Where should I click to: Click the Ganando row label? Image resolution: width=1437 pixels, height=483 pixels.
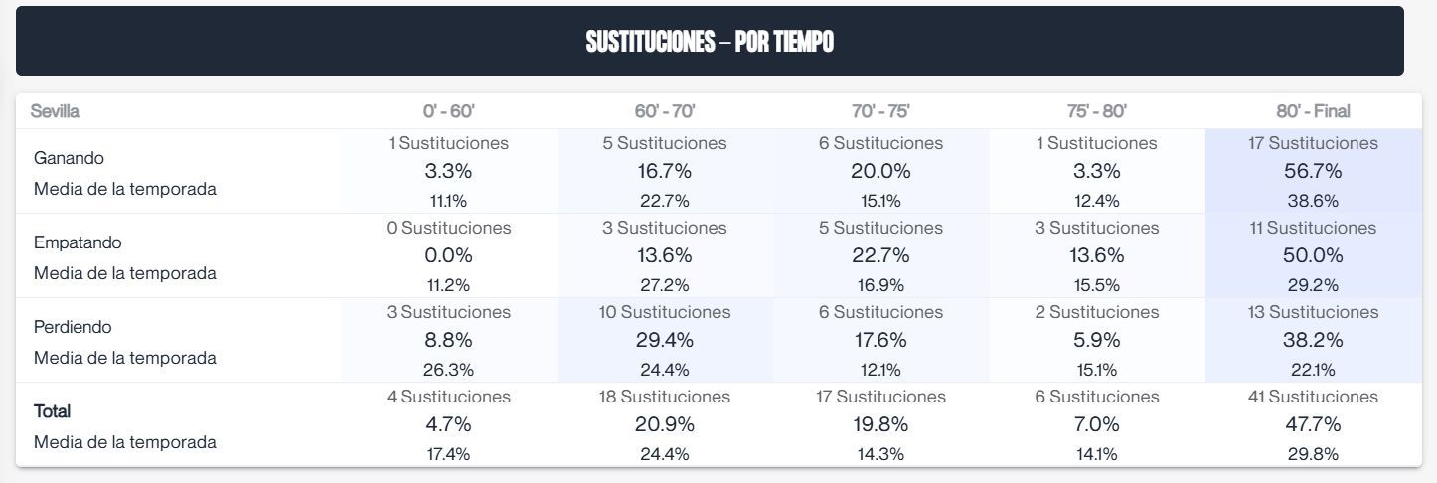pyautogui.click(x=69, y=158)
